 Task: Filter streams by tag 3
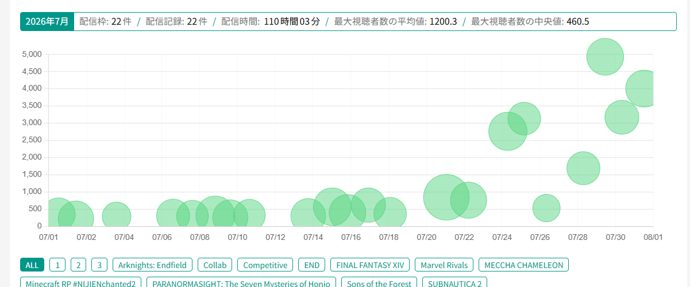(99, 265)
